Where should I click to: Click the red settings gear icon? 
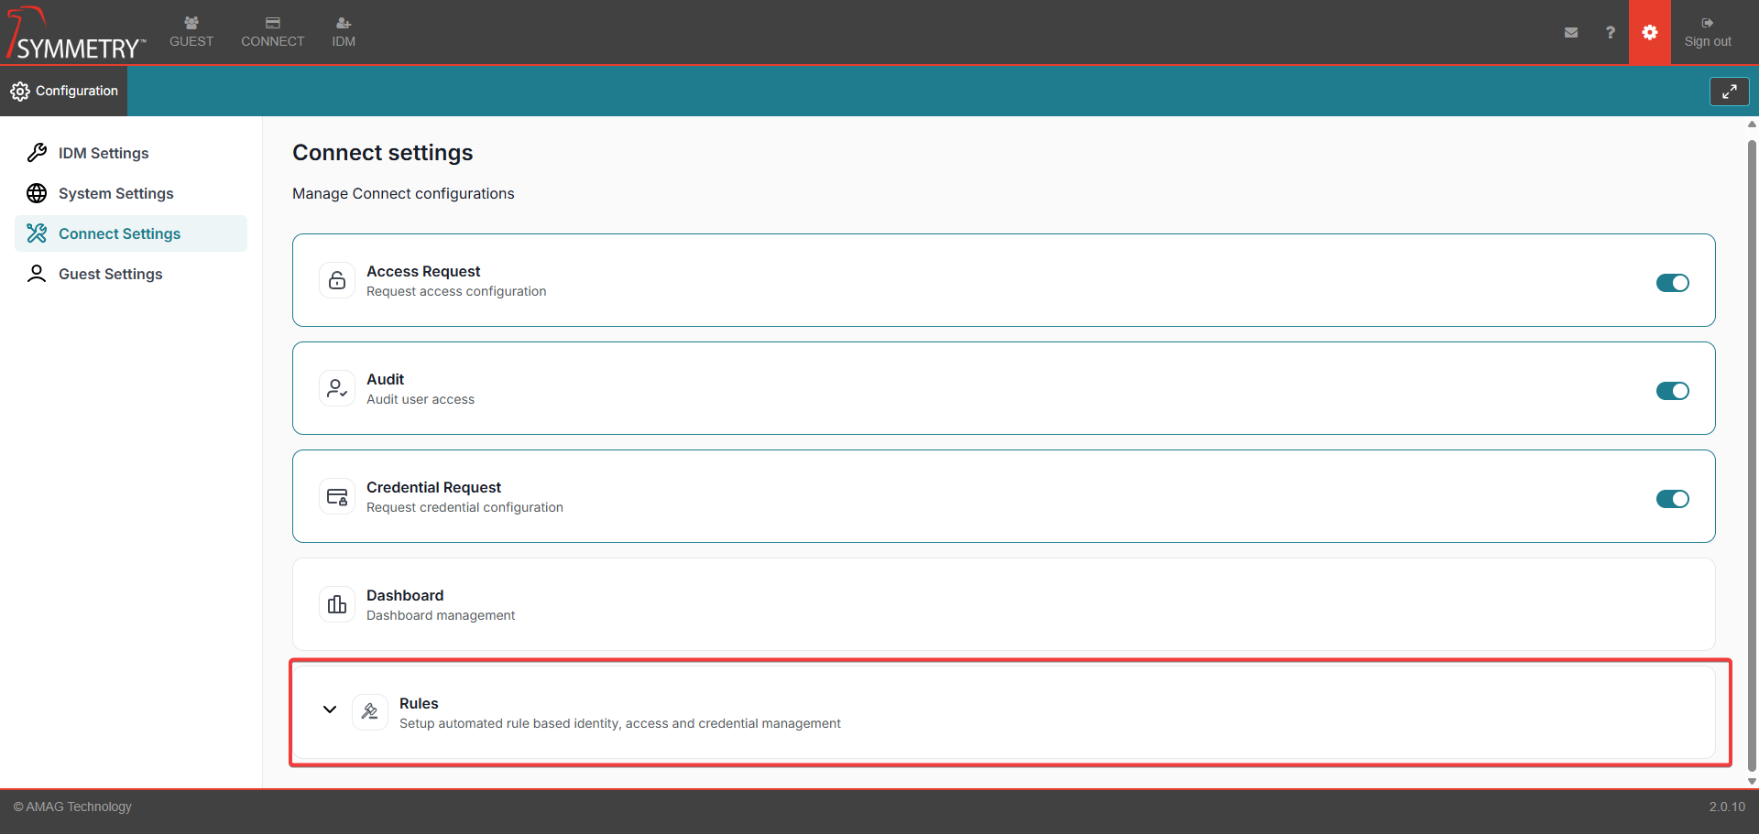coord(1649,32)
